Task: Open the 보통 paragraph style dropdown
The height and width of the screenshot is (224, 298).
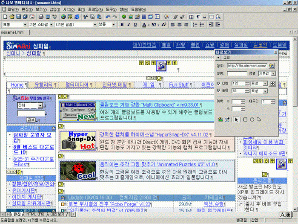Action: 25,25
